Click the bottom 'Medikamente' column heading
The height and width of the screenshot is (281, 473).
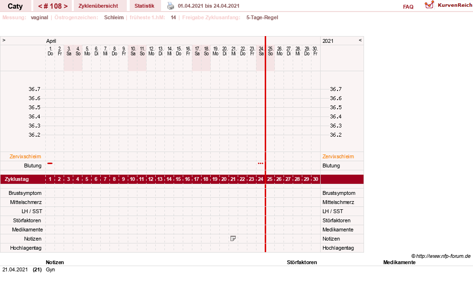[399, 262]
